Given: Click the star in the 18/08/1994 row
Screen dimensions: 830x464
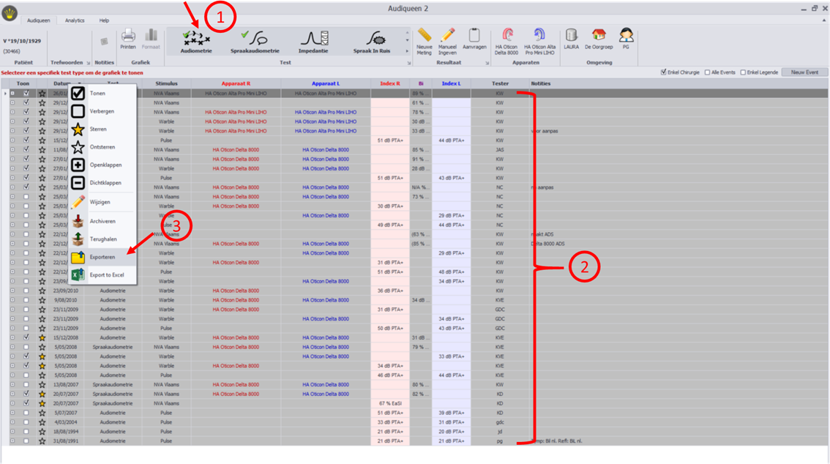Looking at the screenshot, I should click(x=42, y=432).
